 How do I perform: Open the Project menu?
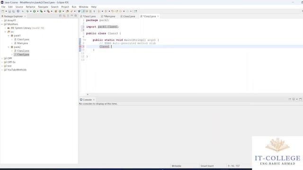coord(65,7)
